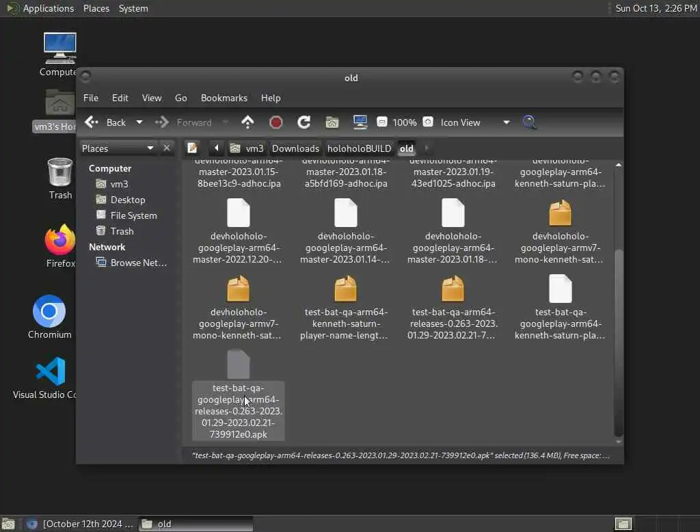700x532 pixels.
Task: Stop loading with the red Stop icon
Action: point(276,122)
